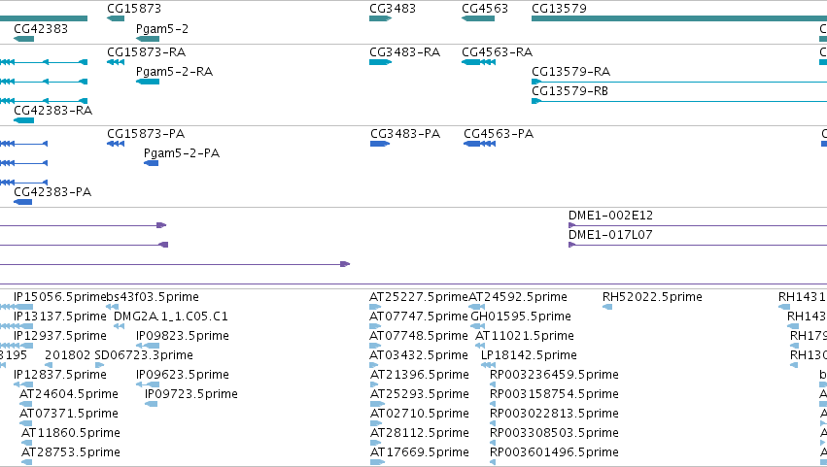Open the Pgam5-2-PA protein label
Image resolution: width=827 pixels, height=467 pixels.
coord(182,152)
